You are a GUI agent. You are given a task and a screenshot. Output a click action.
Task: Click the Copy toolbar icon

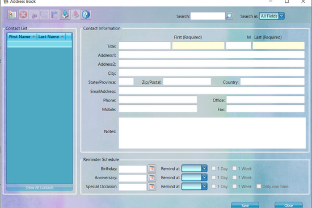click(x=44, y=15)
